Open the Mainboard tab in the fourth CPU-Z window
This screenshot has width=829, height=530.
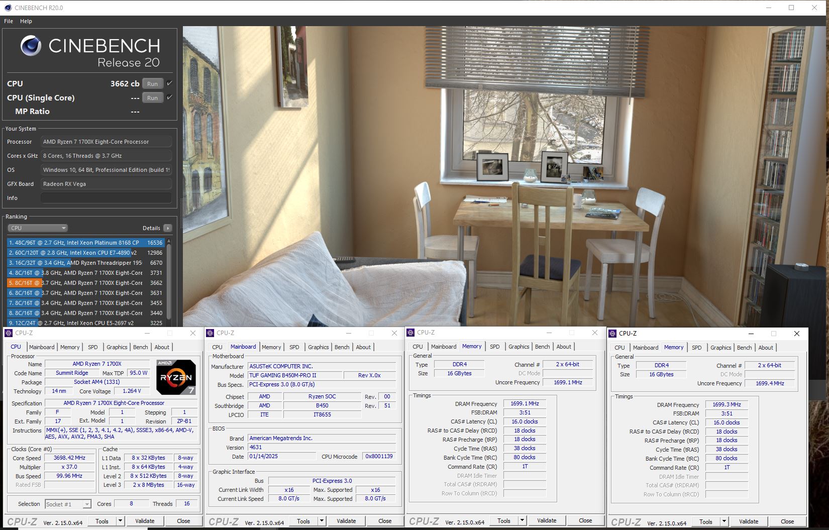click(646, 348)
